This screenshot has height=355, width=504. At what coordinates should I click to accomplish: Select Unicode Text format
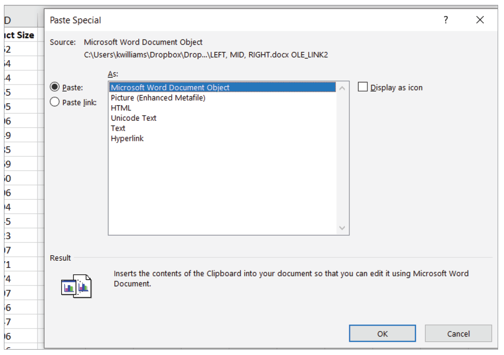(x=133, y=118)
